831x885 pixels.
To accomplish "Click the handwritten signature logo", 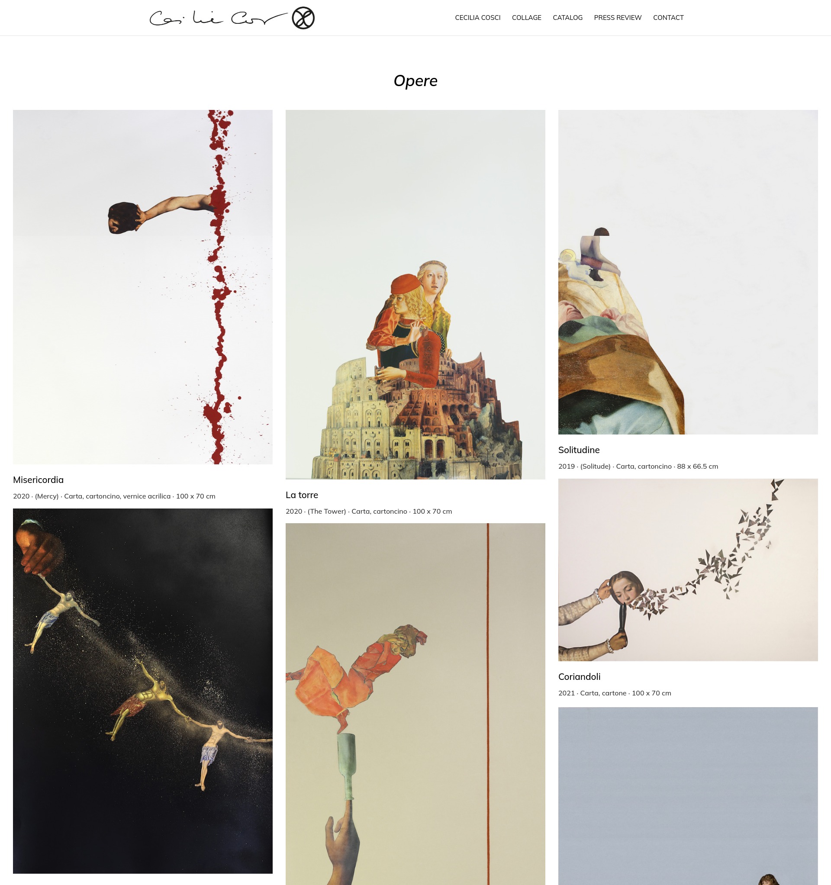I will point(218,18).
